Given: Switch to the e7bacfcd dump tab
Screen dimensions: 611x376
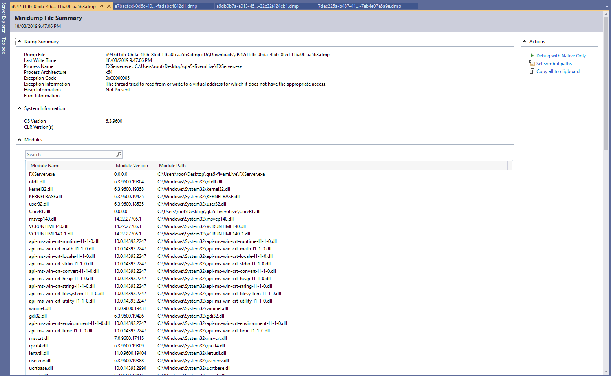Looking at the screenshot, I should point(157,6).
